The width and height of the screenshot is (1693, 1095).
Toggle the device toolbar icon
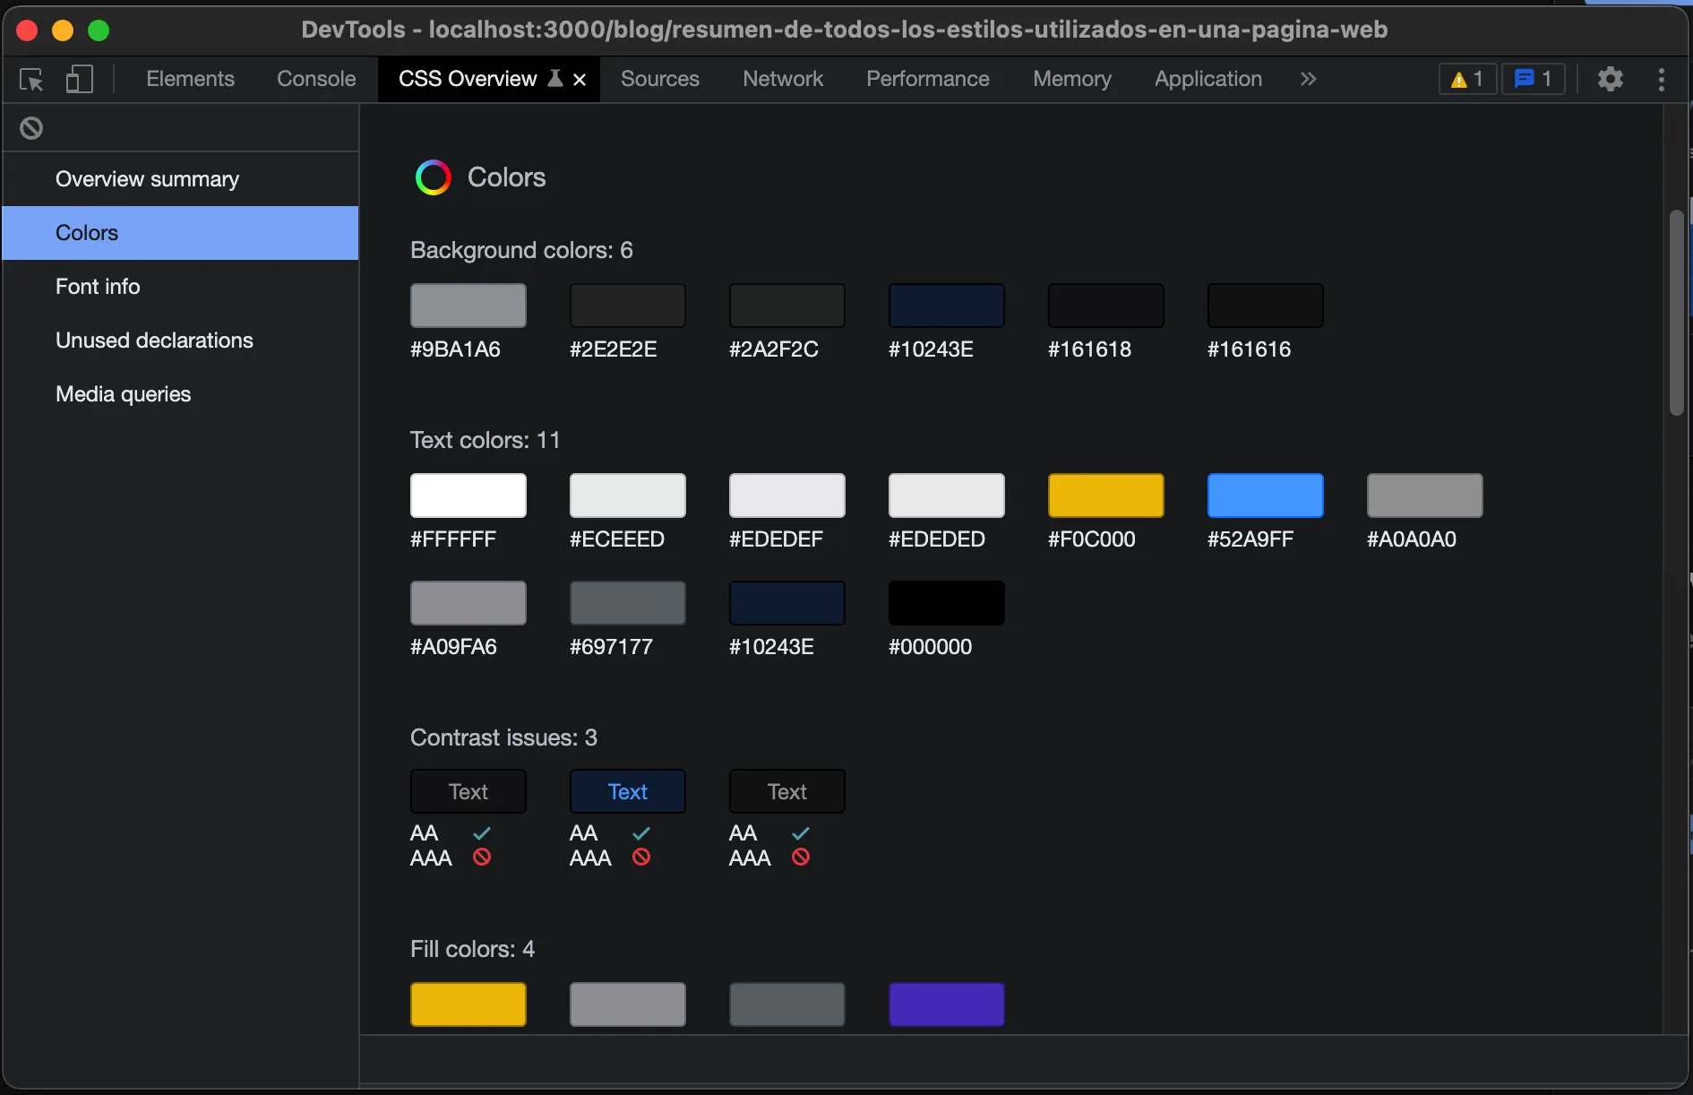79,79
